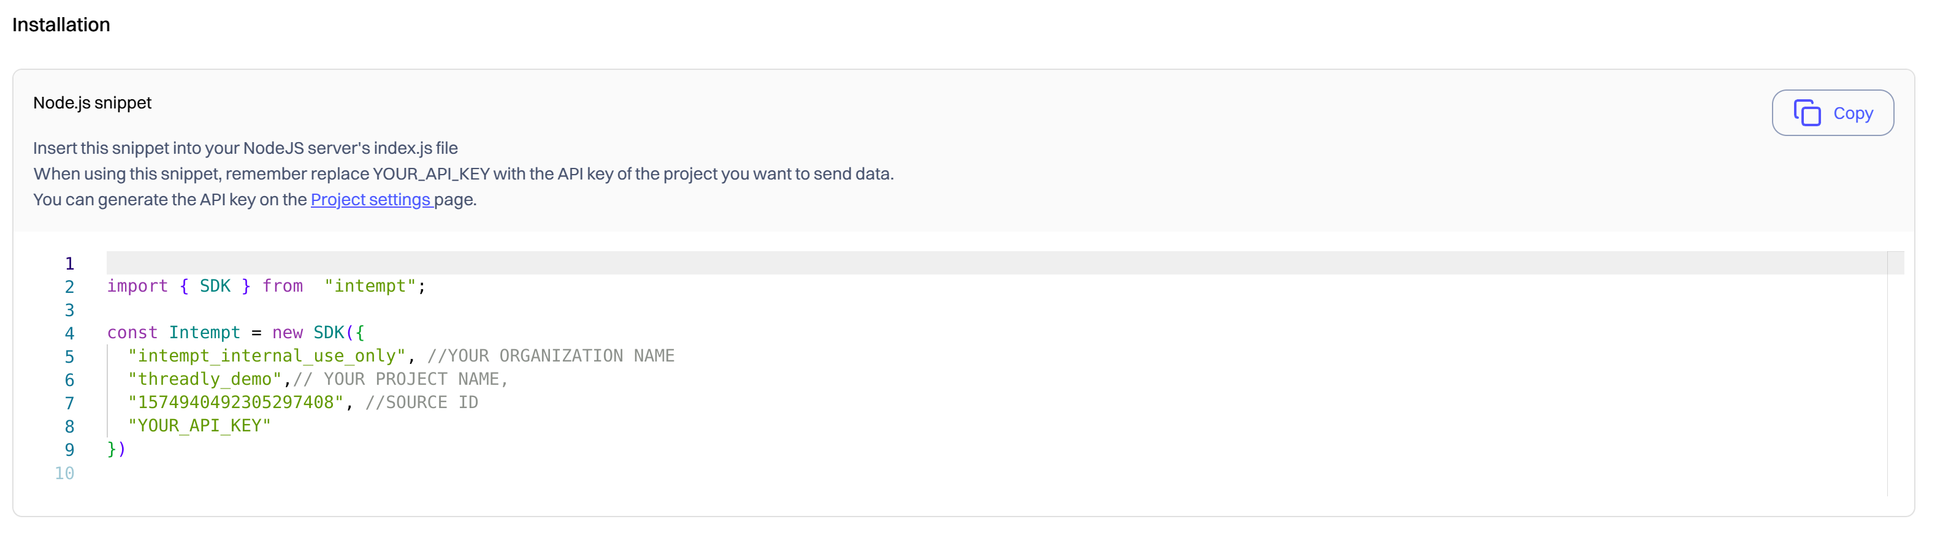The height and width of the screenshot is (549, 1951).
Task: Click the const Intempt declaration
Action: coord(174,333)
